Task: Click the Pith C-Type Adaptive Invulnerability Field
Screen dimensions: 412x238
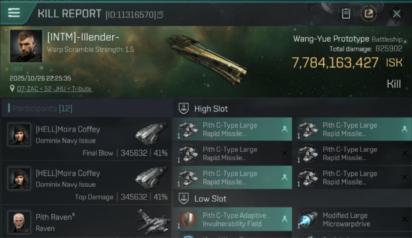Action: [x=232, y=219]
